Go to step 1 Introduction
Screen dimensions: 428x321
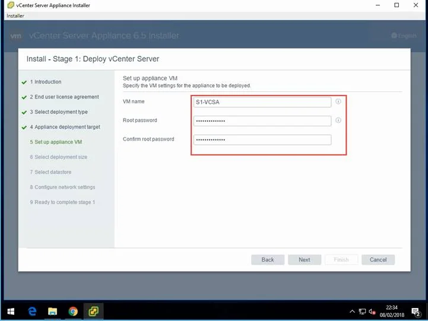click(46, 82)
